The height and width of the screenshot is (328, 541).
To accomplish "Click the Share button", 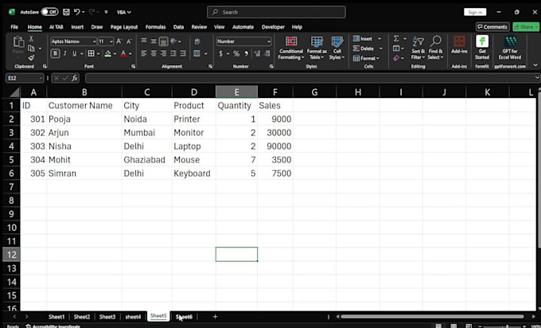I will click(526, 27).
